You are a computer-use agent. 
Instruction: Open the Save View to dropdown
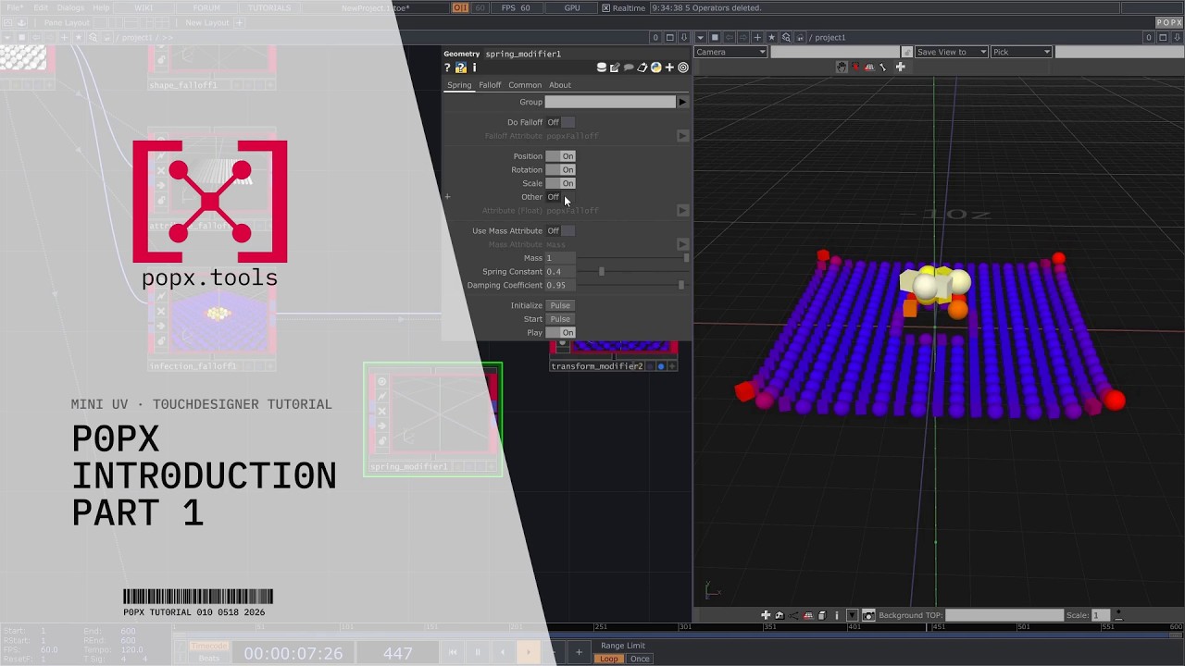[x=951, y=52]
